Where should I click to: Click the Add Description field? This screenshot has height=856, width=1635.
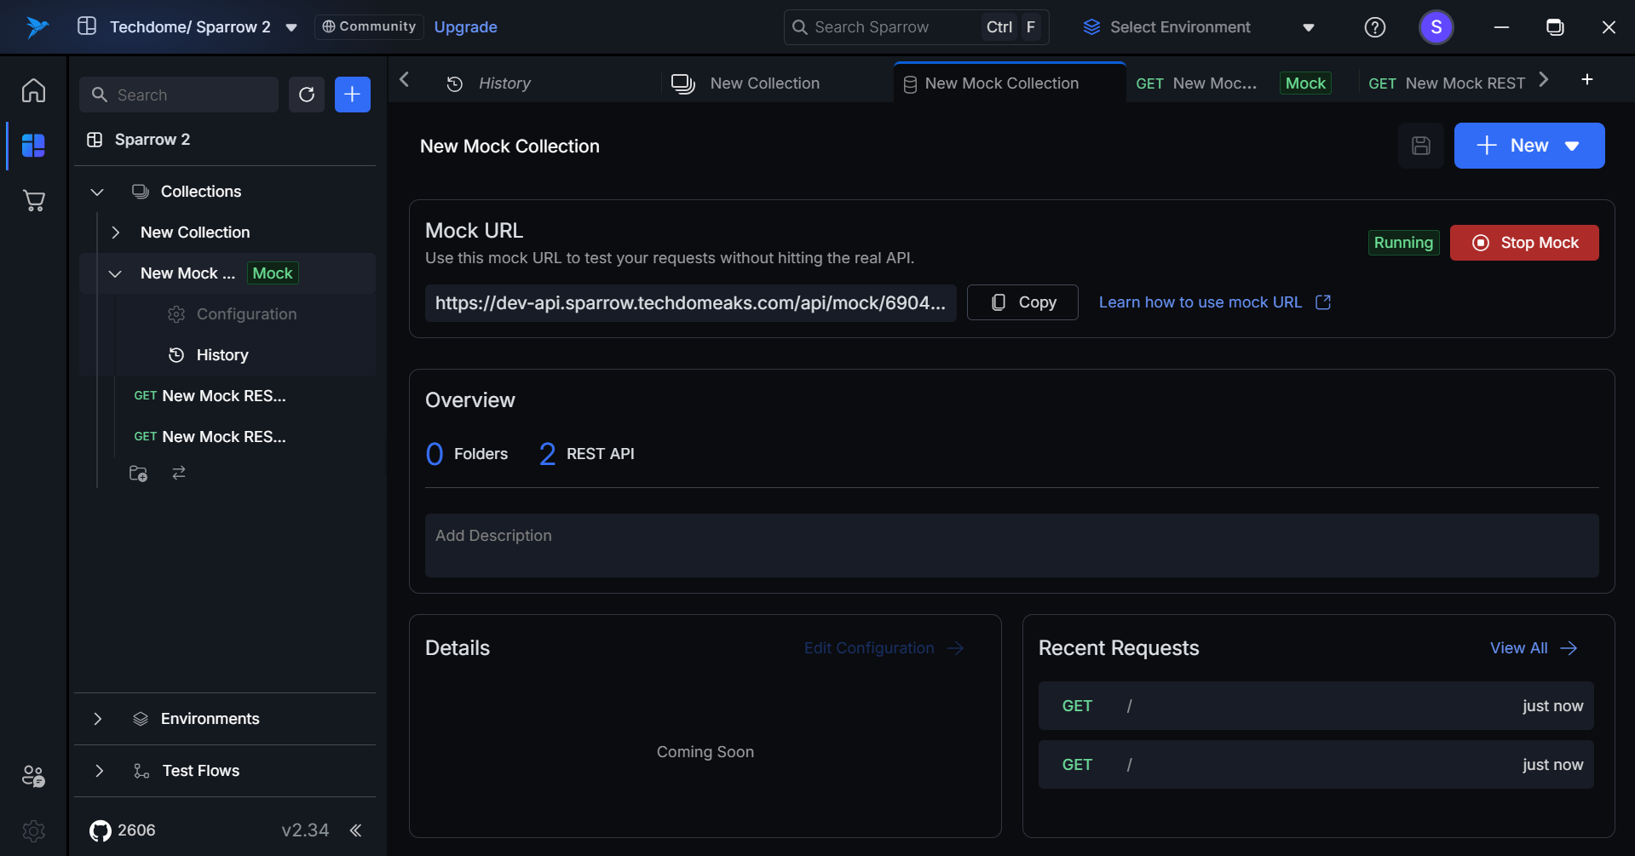pos(1011,545)
